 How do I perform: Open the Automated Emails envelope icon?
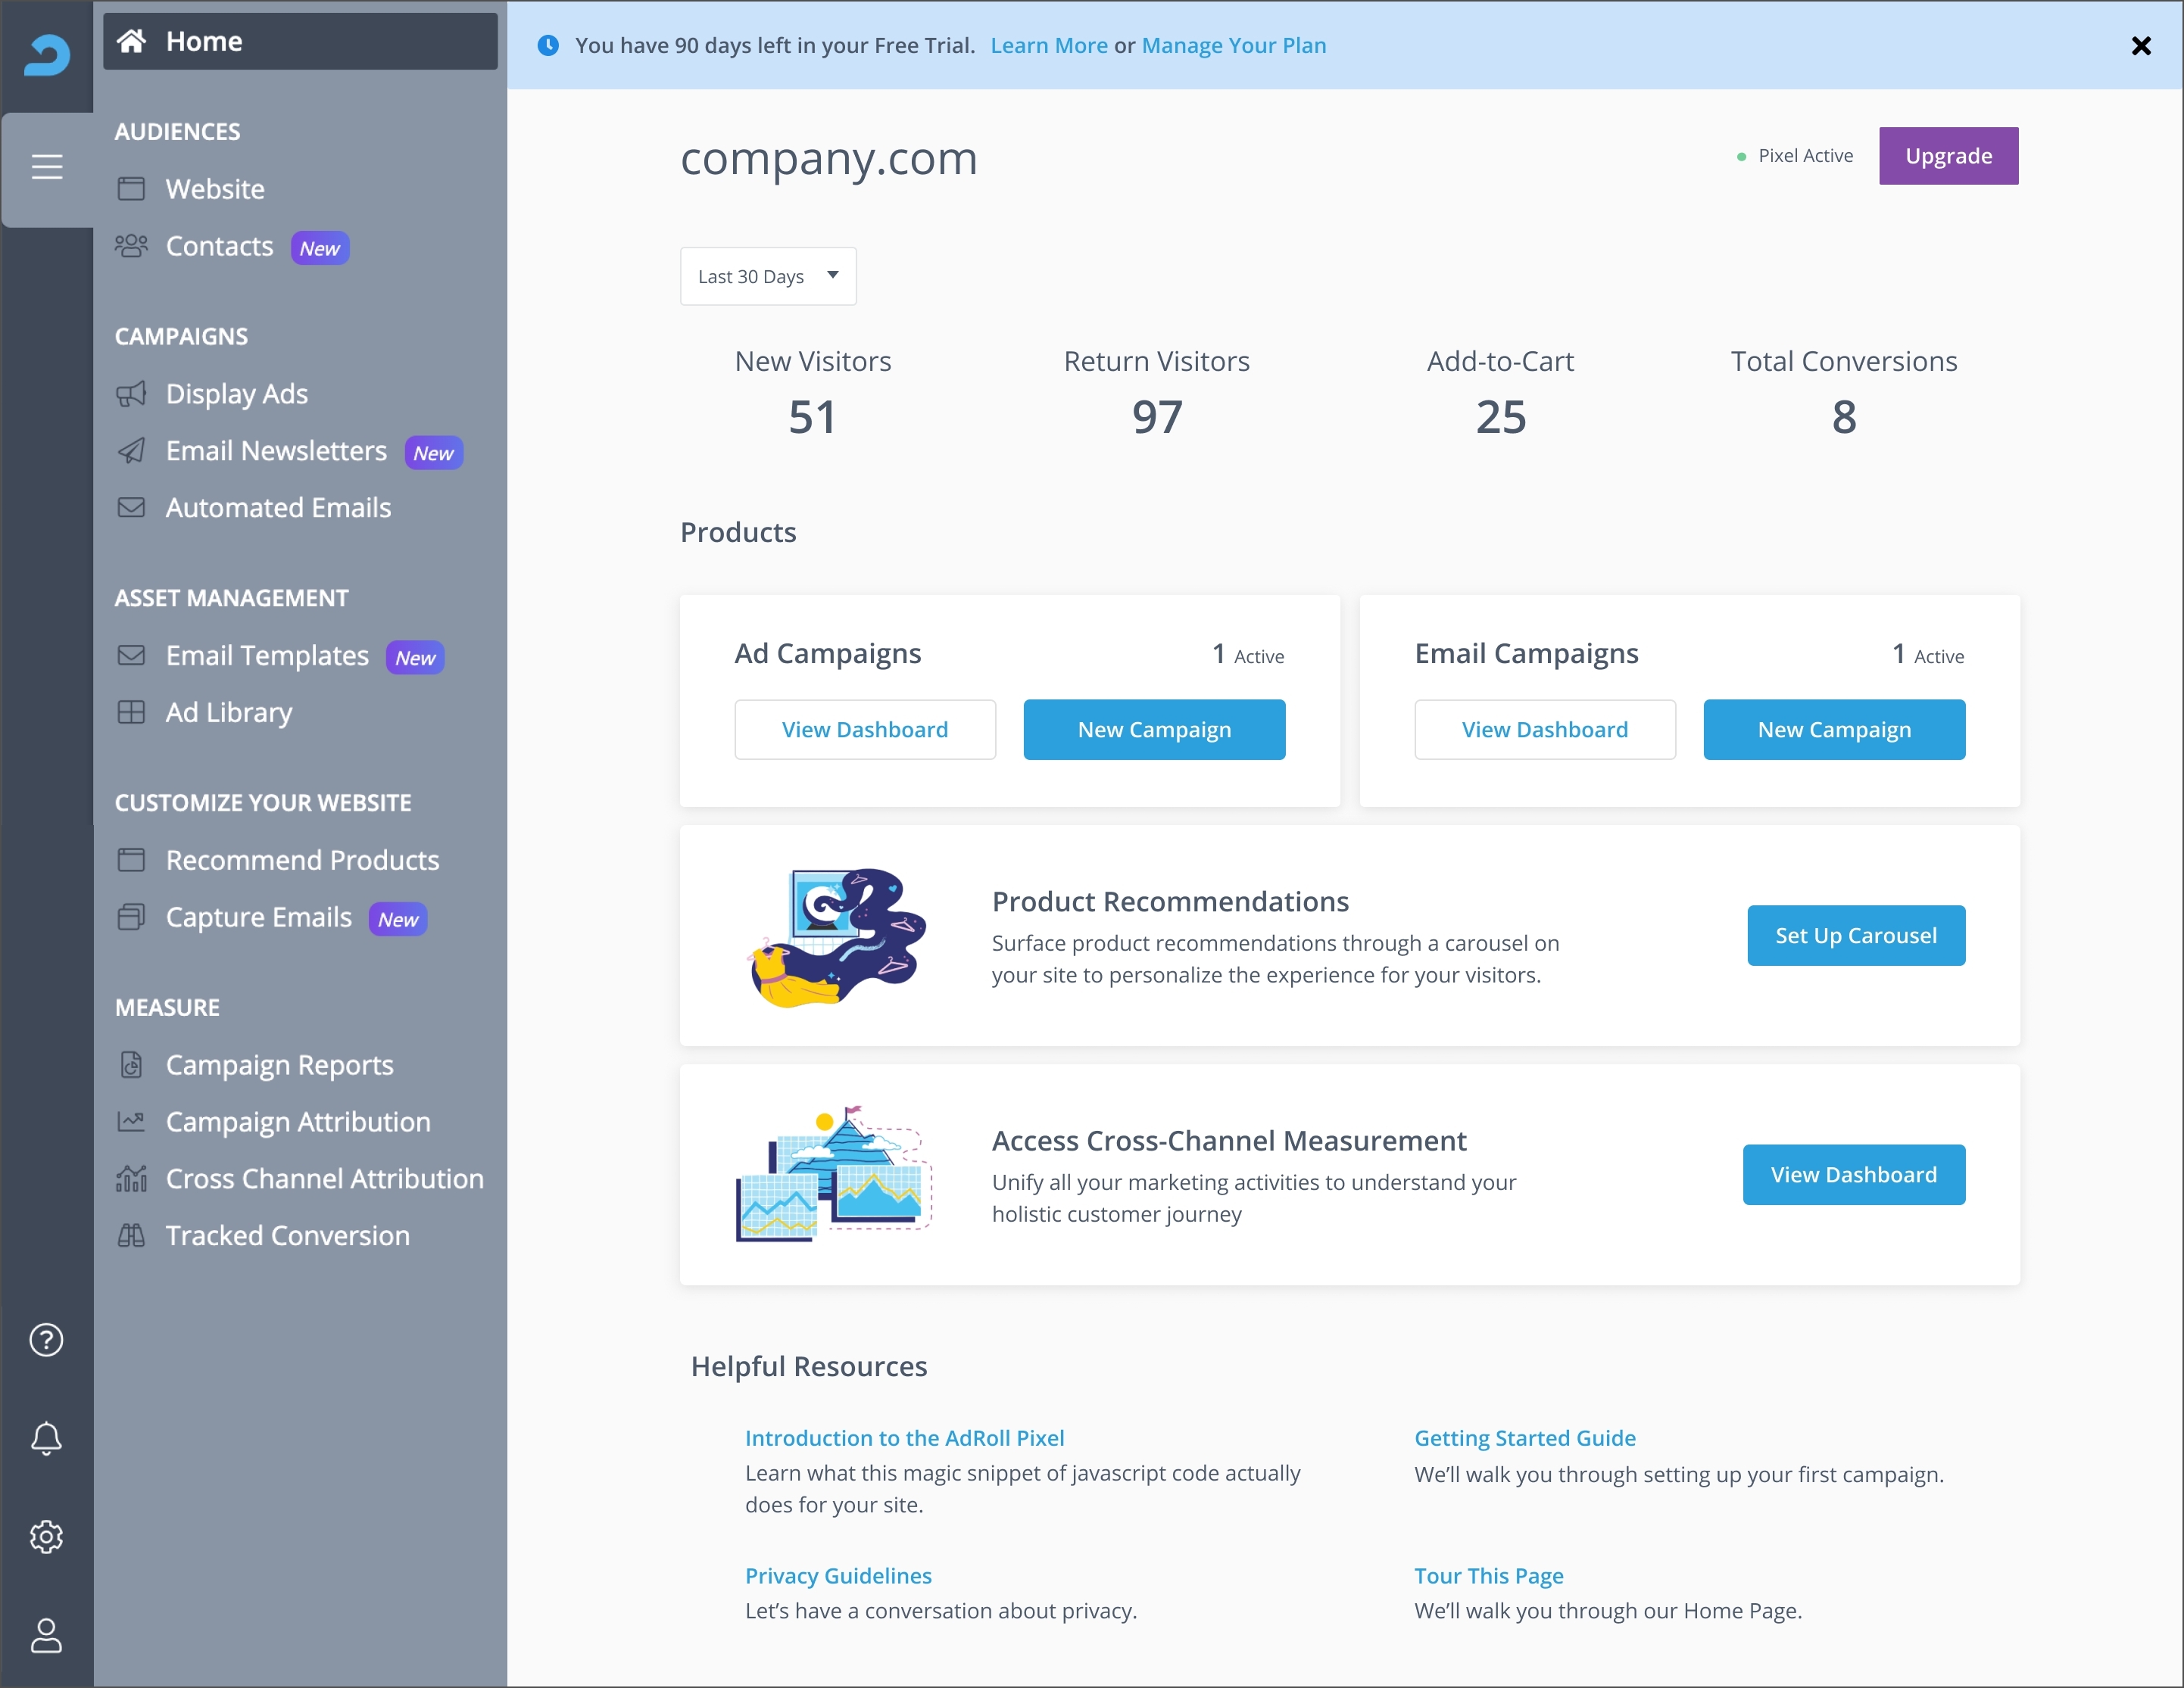coord(133,508)
